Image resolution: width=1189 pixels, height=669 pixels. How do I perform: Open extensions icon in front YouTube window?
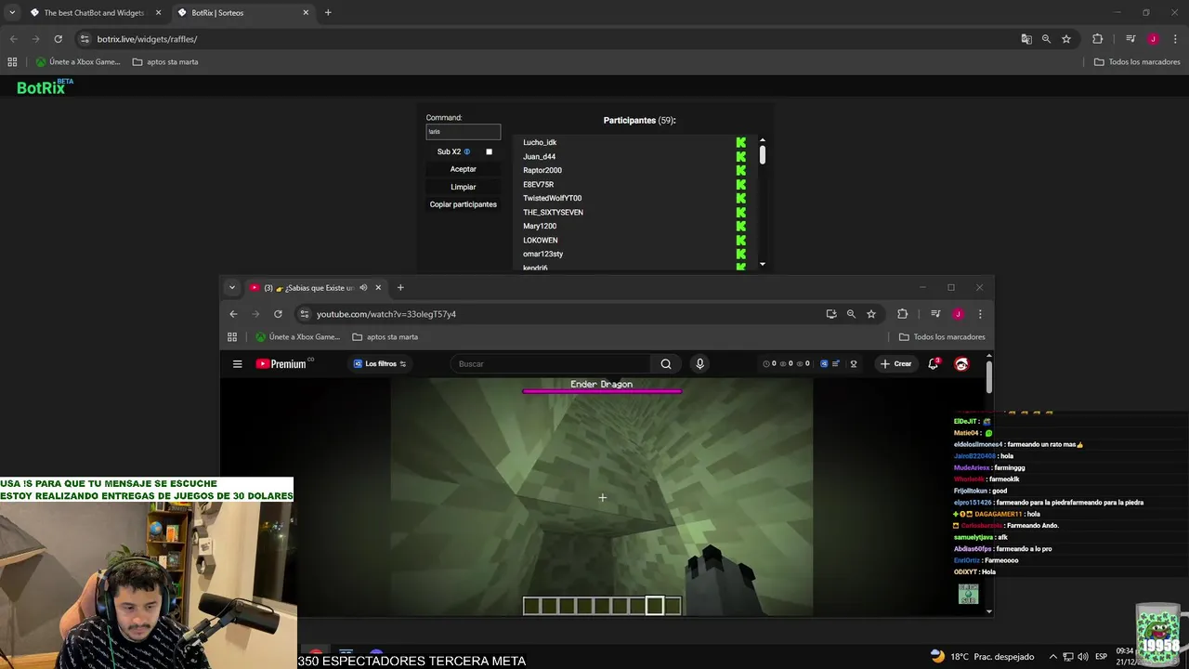(902, 314)
